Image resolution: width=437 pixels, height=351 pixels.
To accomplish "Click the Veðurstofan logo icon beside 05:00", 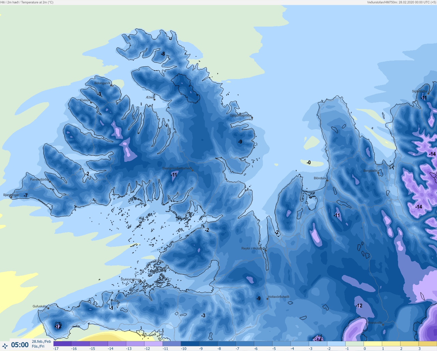I will (x=5, y=346).
